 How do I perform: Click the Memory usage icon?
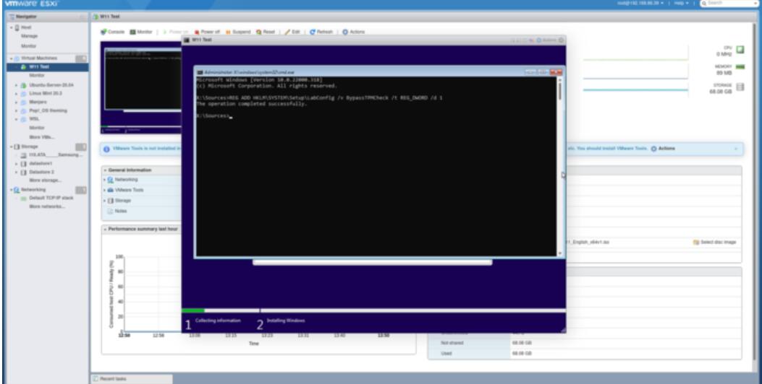(740, 67)
